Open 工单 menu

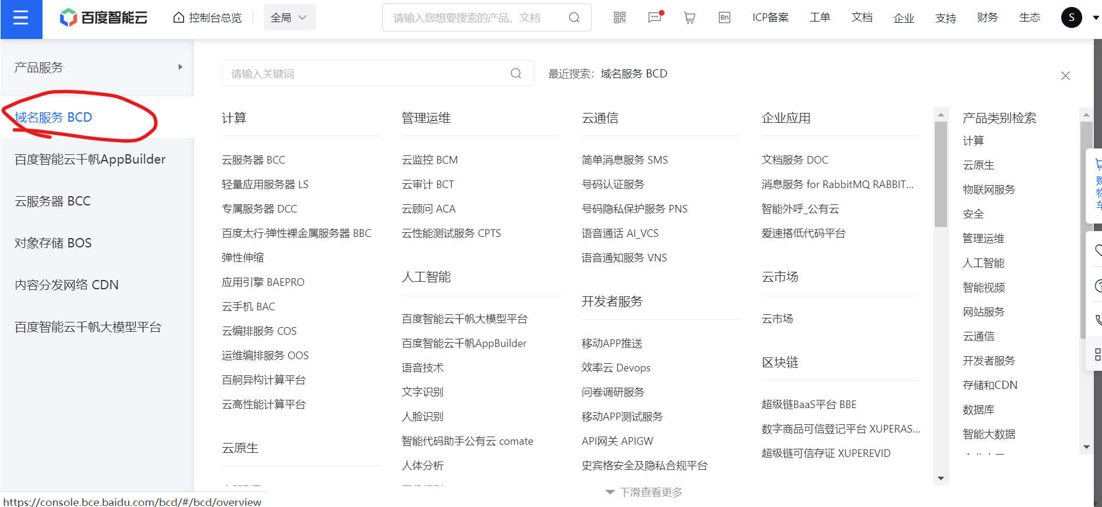(x=820, y=18)
